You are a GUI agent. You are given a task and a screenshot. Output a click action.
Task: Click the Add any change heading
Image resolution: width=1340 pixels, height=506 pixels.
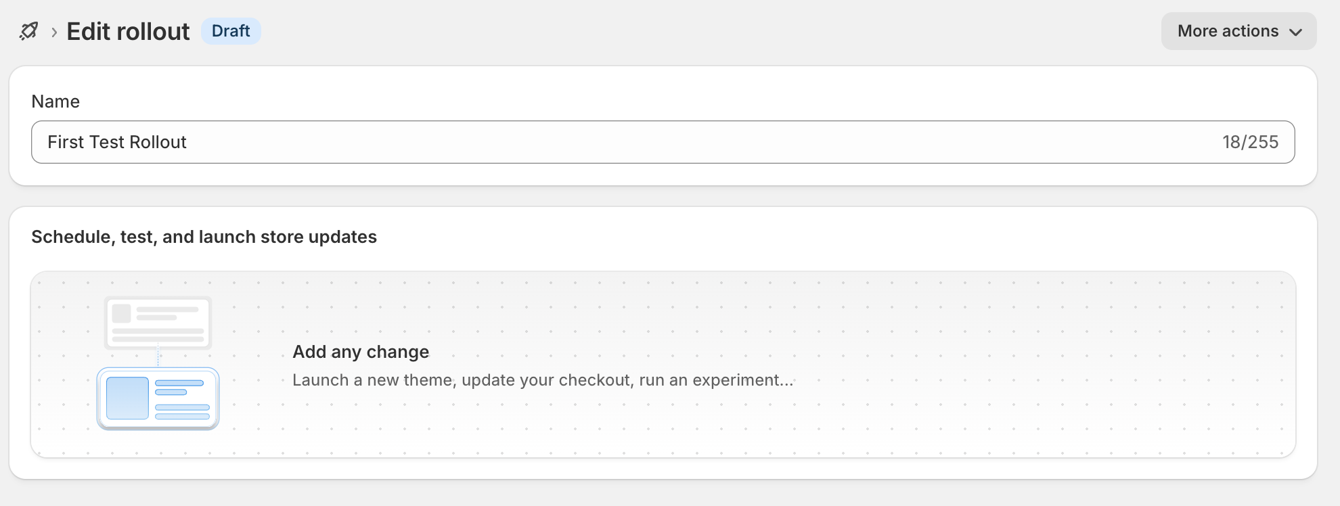tap(361, 352)
